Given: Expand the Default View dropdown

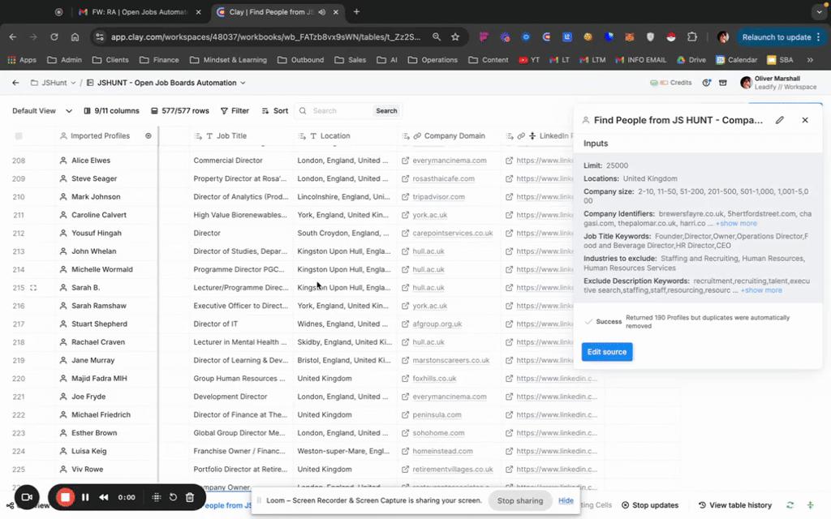Looking at the screenshot, I should tap(41, 111).
